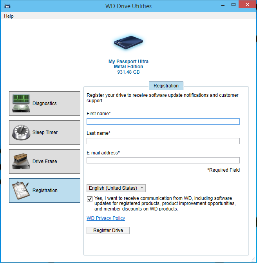Select the Registration sidebar label
This screenshot has width=257, height=263.
click(x=45, y=190)
